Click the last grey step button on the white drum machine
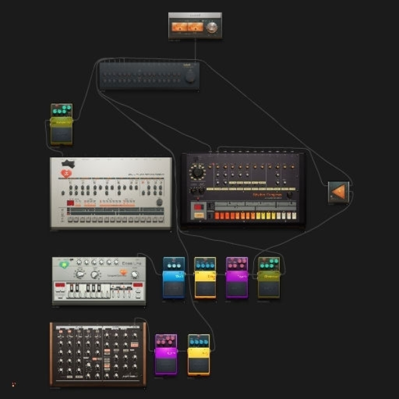The width and height of the screenshot is (399, 399). coord(161,219)
